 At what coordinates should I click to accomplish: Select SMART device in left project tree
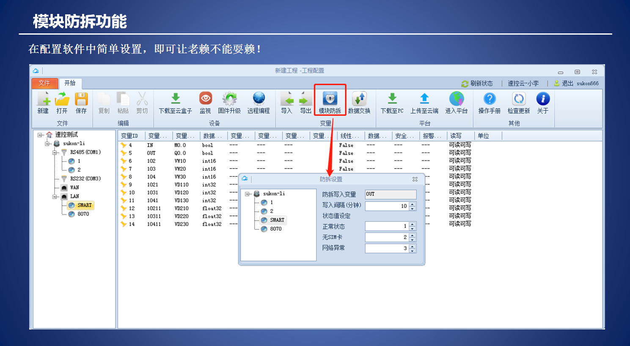84,205
